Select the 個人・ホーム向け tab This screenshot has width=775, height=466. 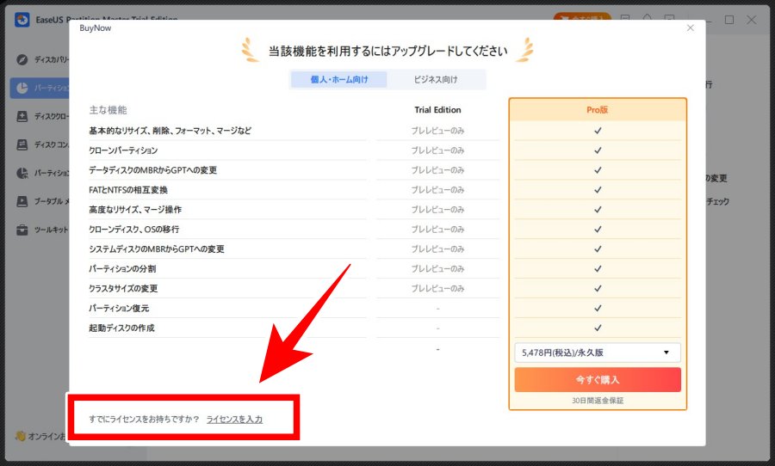(339, 79)
